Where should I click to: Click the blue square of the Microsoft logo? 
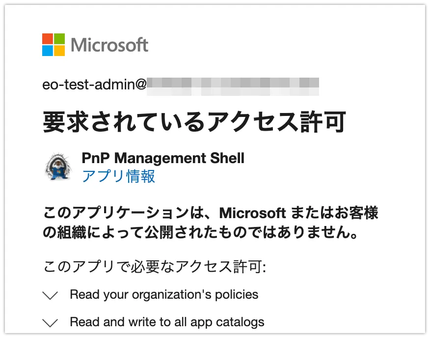click(x=48, y=51)
